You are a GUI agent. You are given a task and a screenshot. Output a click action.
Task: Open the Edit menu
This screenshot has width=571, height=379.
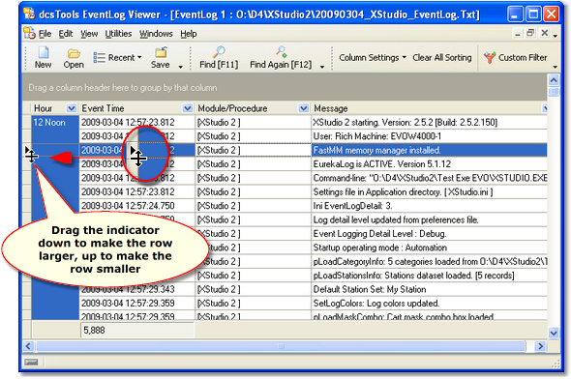coord(66,34)
